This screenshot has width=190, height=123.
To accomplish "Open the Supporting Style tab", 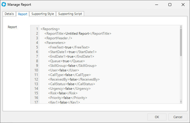I will click(x=43, y=14).
